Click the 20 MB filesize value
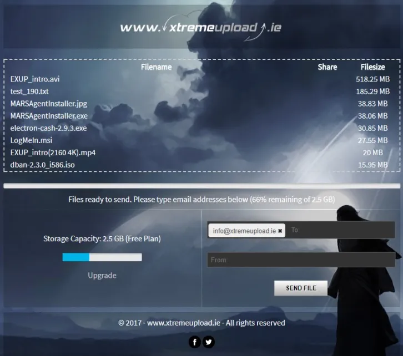 [372, 152]
